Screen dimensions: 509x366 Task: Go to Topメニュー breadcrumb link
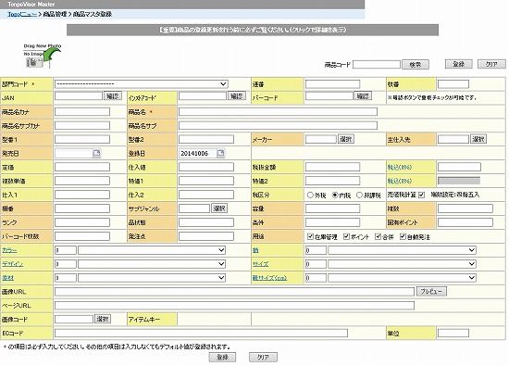(x=22, y=14)
